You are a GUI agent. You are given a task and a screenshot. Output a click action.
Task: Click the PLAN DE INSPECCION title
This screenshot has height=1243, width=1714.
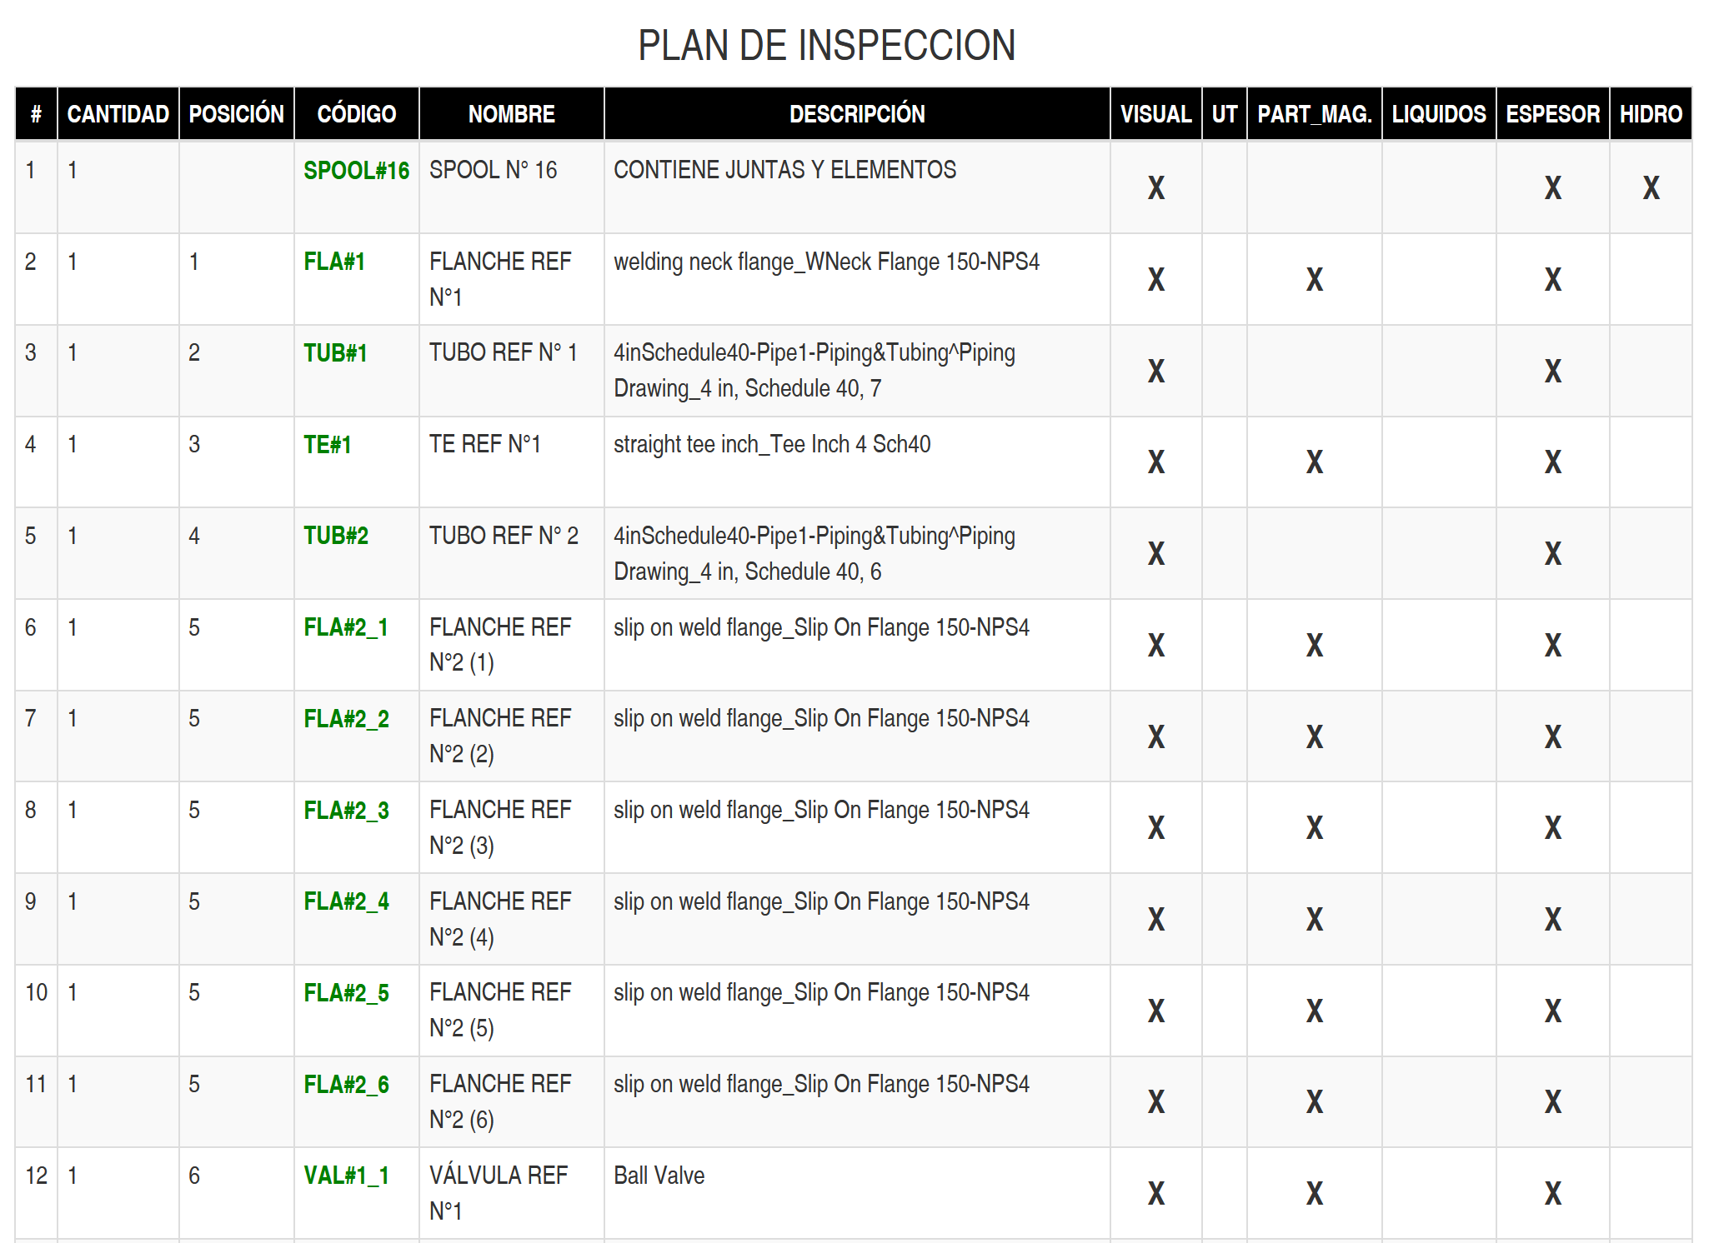(x=826, y=46)
